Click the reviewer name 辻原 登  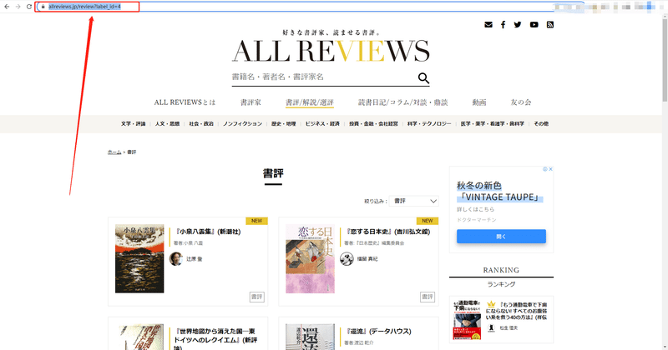195,258
